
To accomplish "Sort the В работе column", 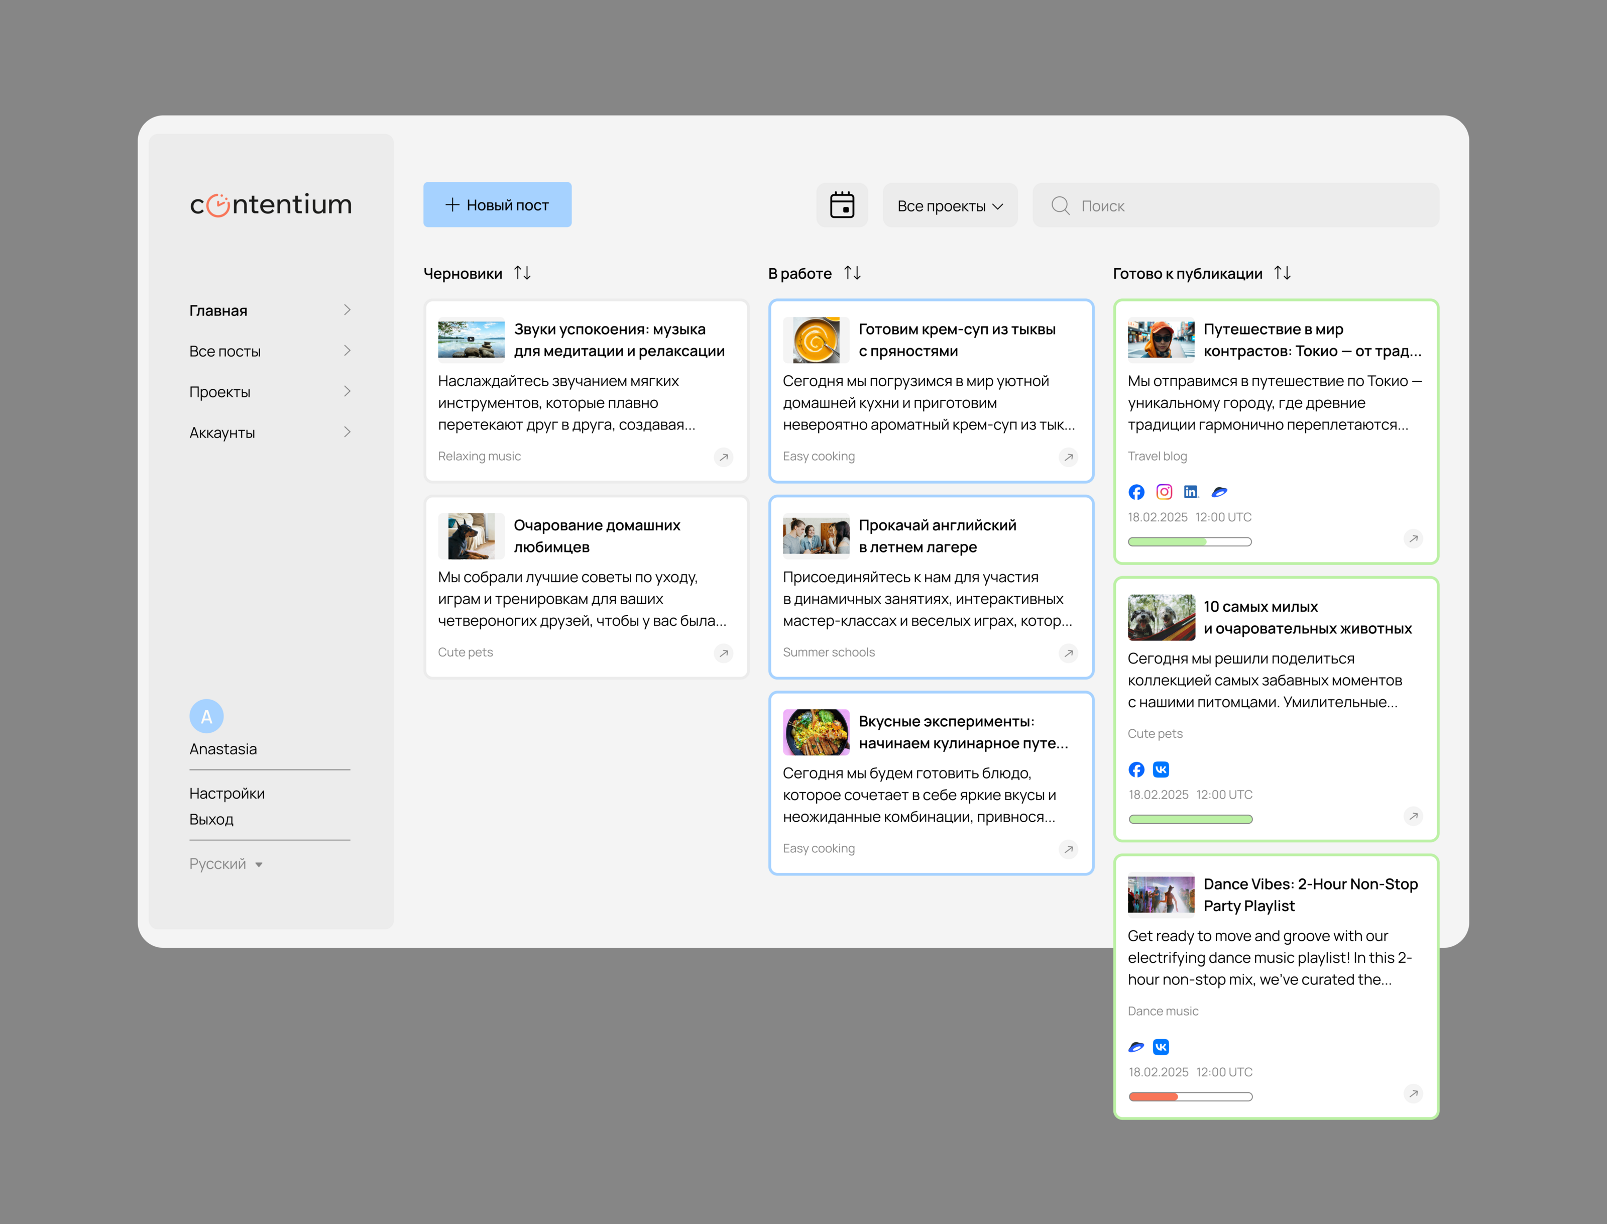I will pos(852,273).
